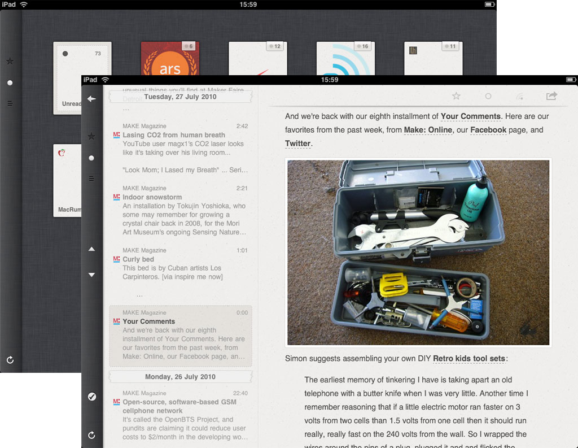Refresh feeds in back window sidebar
Viewport: 578px width, 448px height.
pyautogui.click(x=10, y=360)
